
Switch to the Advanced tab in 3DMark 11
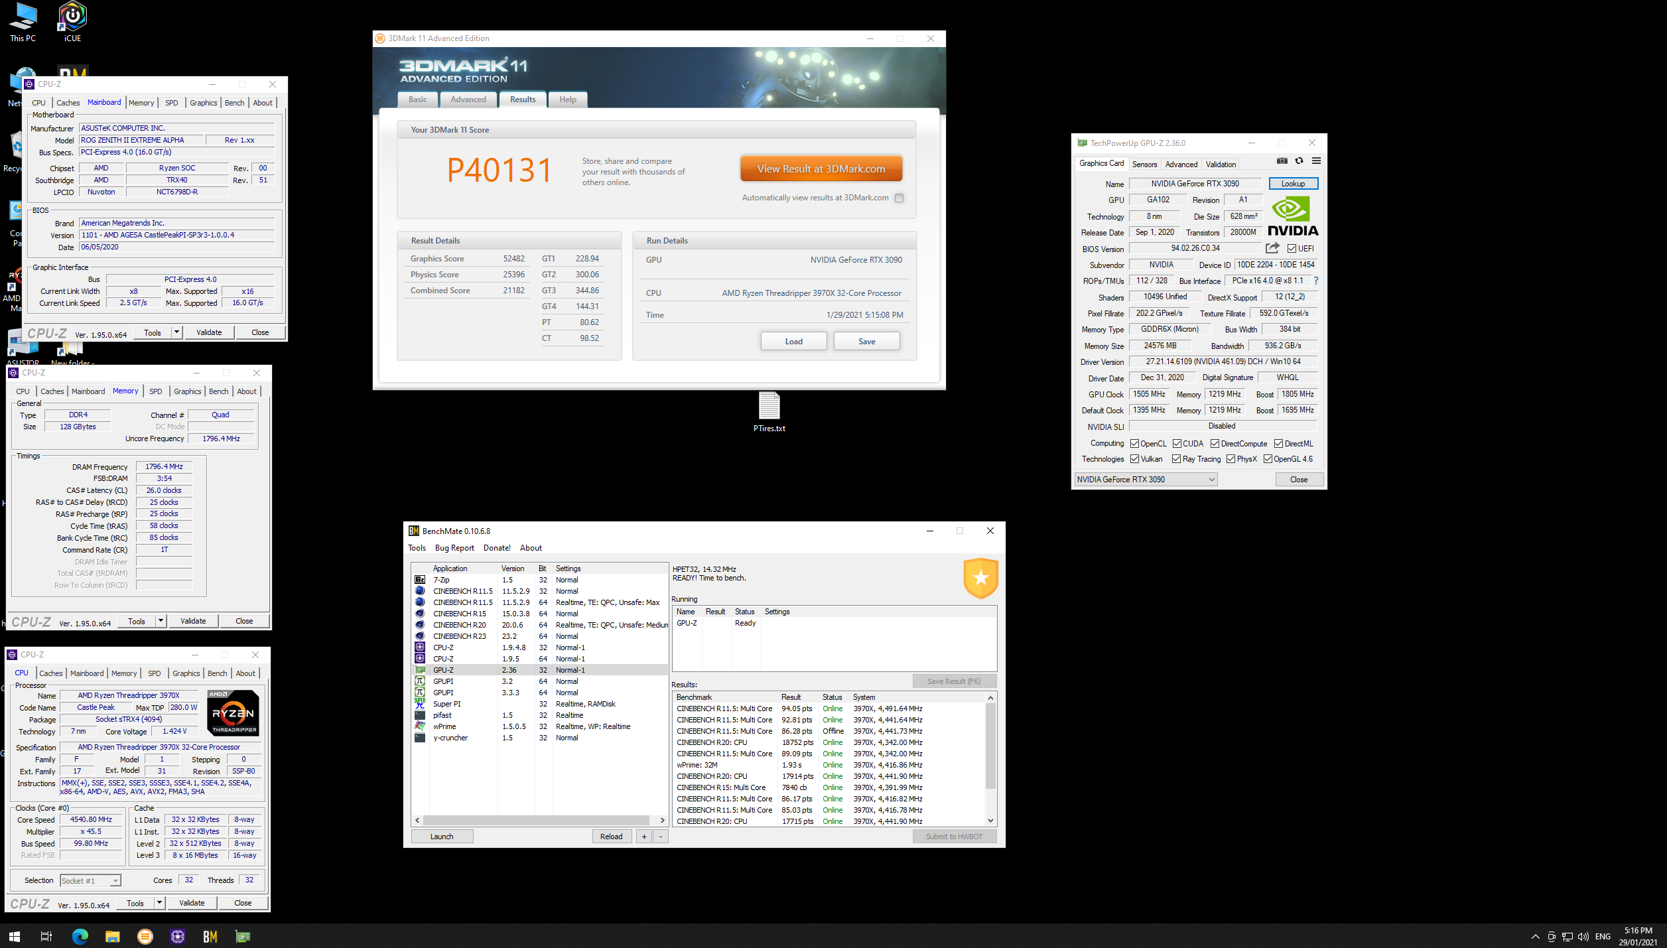[x=468, y=100]
